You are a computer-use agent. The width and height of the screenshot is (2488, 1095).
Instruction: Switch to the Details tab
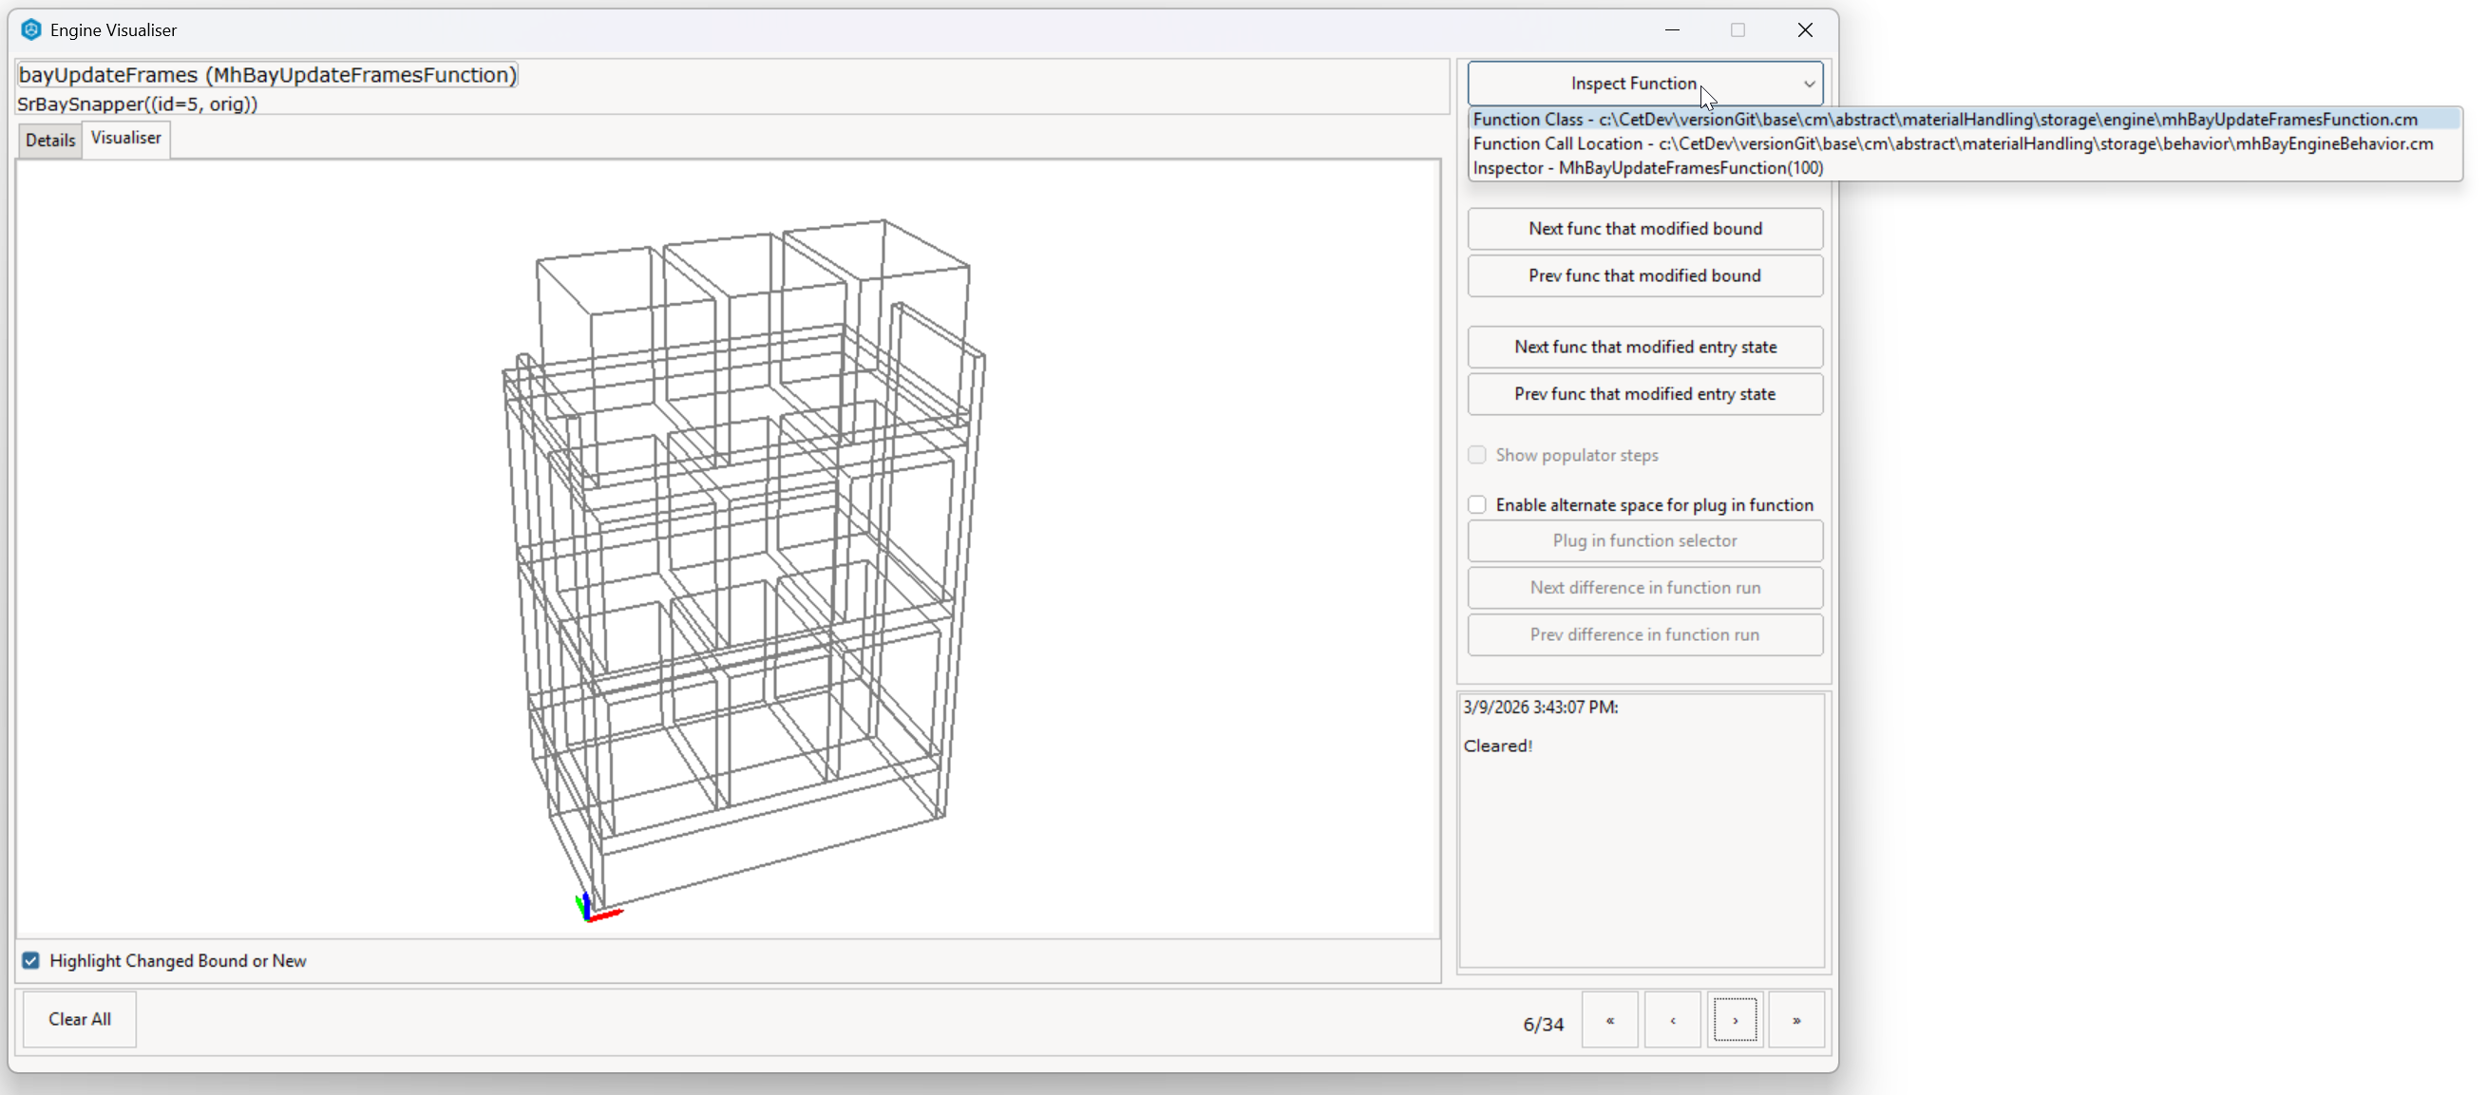(x=50, y=139)
